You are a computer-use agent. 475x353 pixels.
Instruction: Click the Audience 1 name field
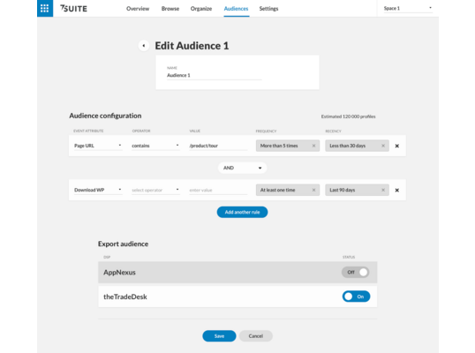click(215, 75)
